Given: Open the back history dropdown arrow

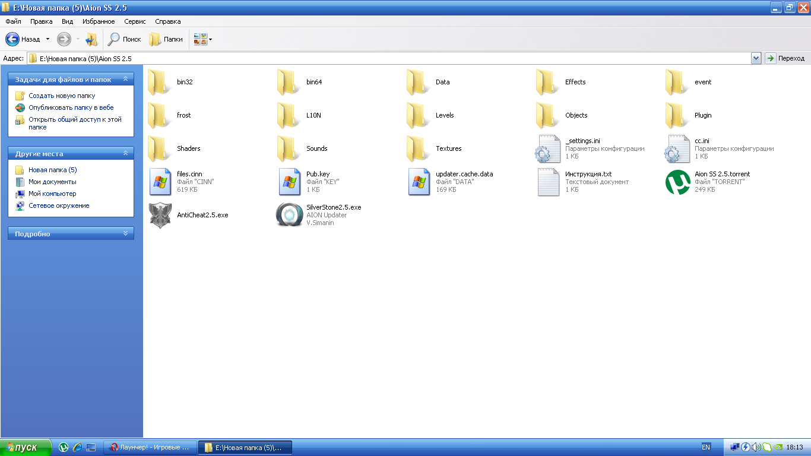Looking at the screenshot, I should point(47,39).
